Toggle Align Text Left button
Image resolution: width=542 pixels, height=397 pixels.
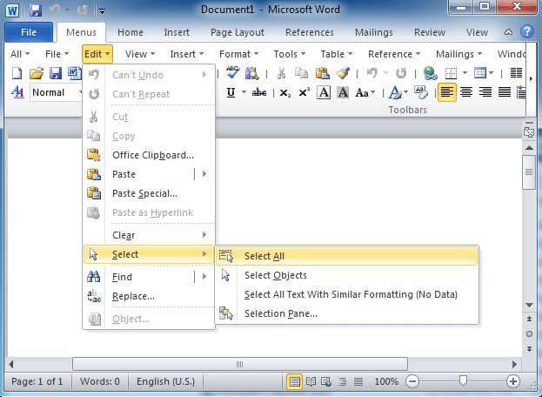446,93
